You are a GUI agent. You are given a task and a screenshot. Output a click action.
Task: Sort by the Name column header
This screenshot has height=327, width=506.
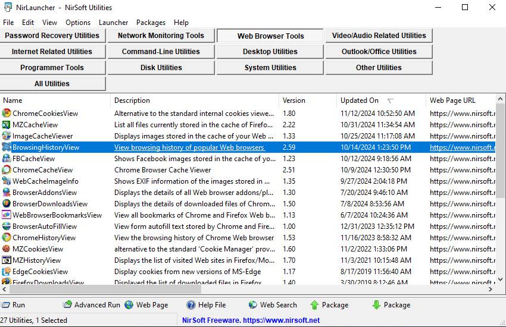(x=55, y=100)
